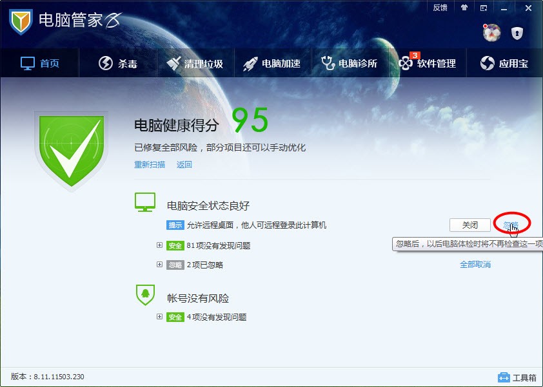543x387 pixels.
Task: Open 反馈 feedback link
Action: [440, 8]
